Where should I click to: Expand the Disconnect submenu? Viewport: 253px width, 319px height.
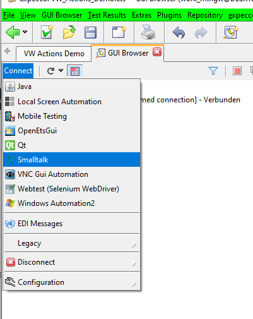click(72, 262)
